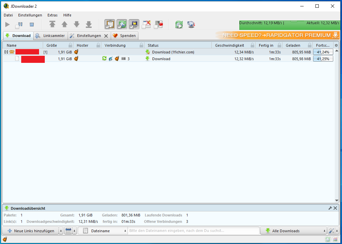
Task: Click the speed meter graph
Action: 289,25
